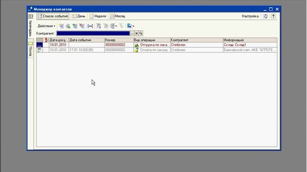Click the refresh icon next to Настройка
The height and width of the screenshot is (172, 307).
[x=265, y=16]
